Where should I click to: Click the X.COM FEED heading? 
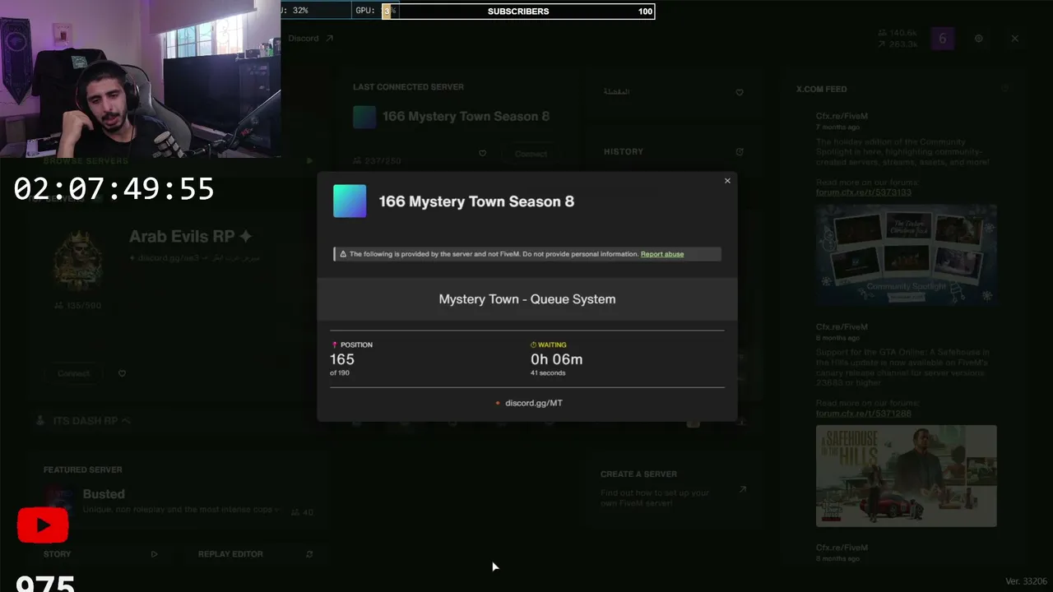pyautogui.click(x=821, y=89)
